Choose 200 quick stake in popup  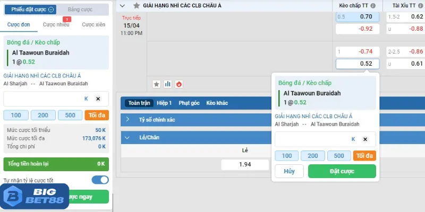(313, 156)
